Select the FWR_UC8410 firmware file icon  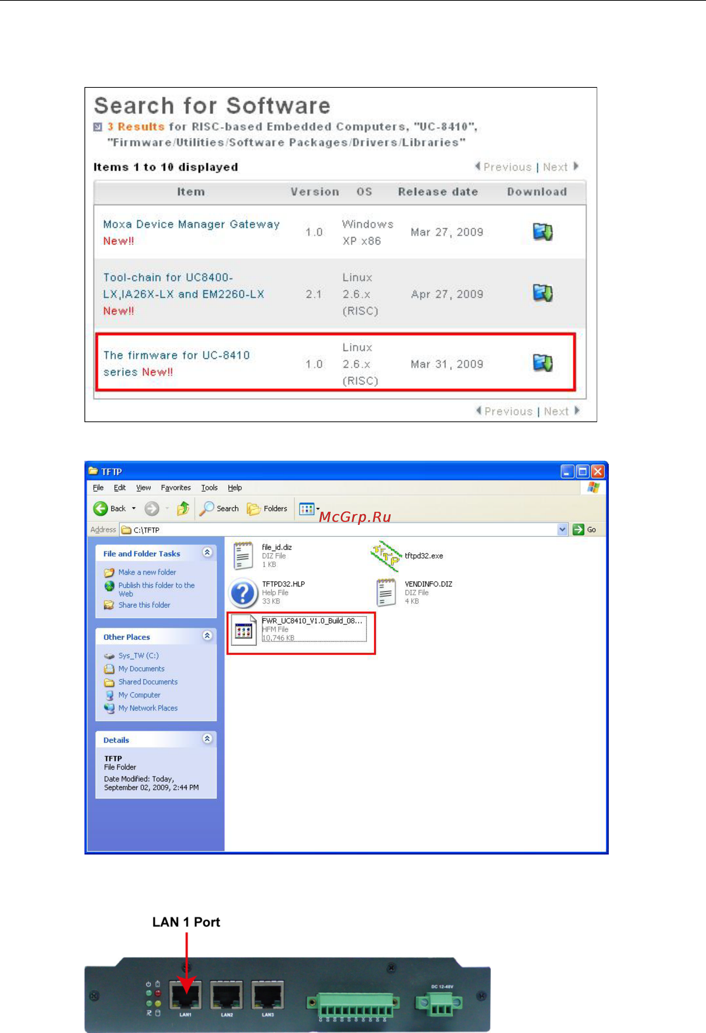(244, 629)
